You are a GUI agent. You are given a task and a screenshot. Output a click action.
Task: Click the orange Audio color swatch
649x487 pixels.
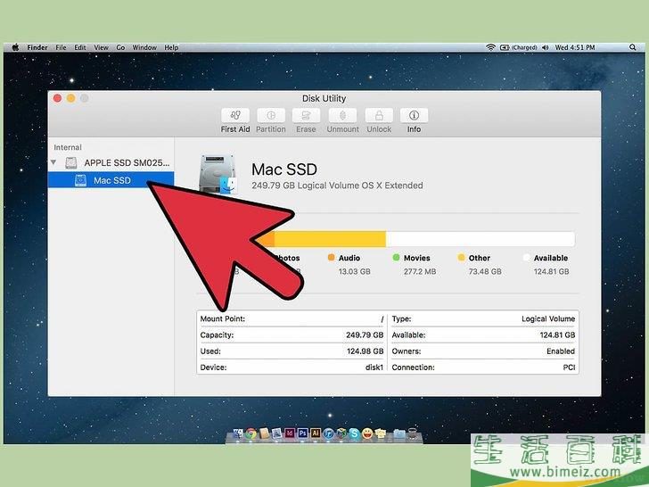pos(331,258)
